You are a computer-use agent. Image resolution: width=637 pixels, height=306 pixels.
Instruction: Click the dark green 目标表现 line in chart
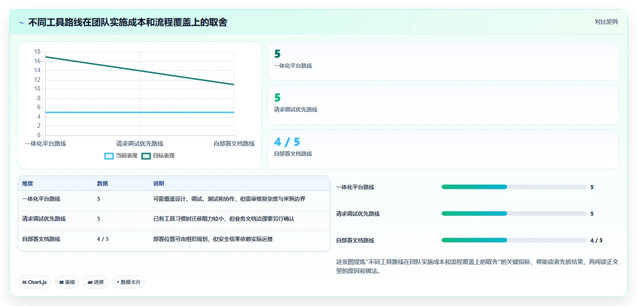(x=140, y=70)
